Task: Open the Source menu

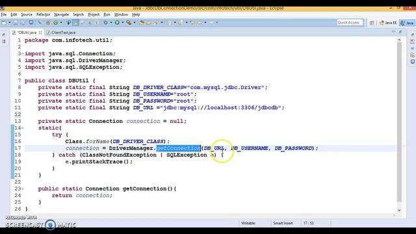Action: pos(27,14)
